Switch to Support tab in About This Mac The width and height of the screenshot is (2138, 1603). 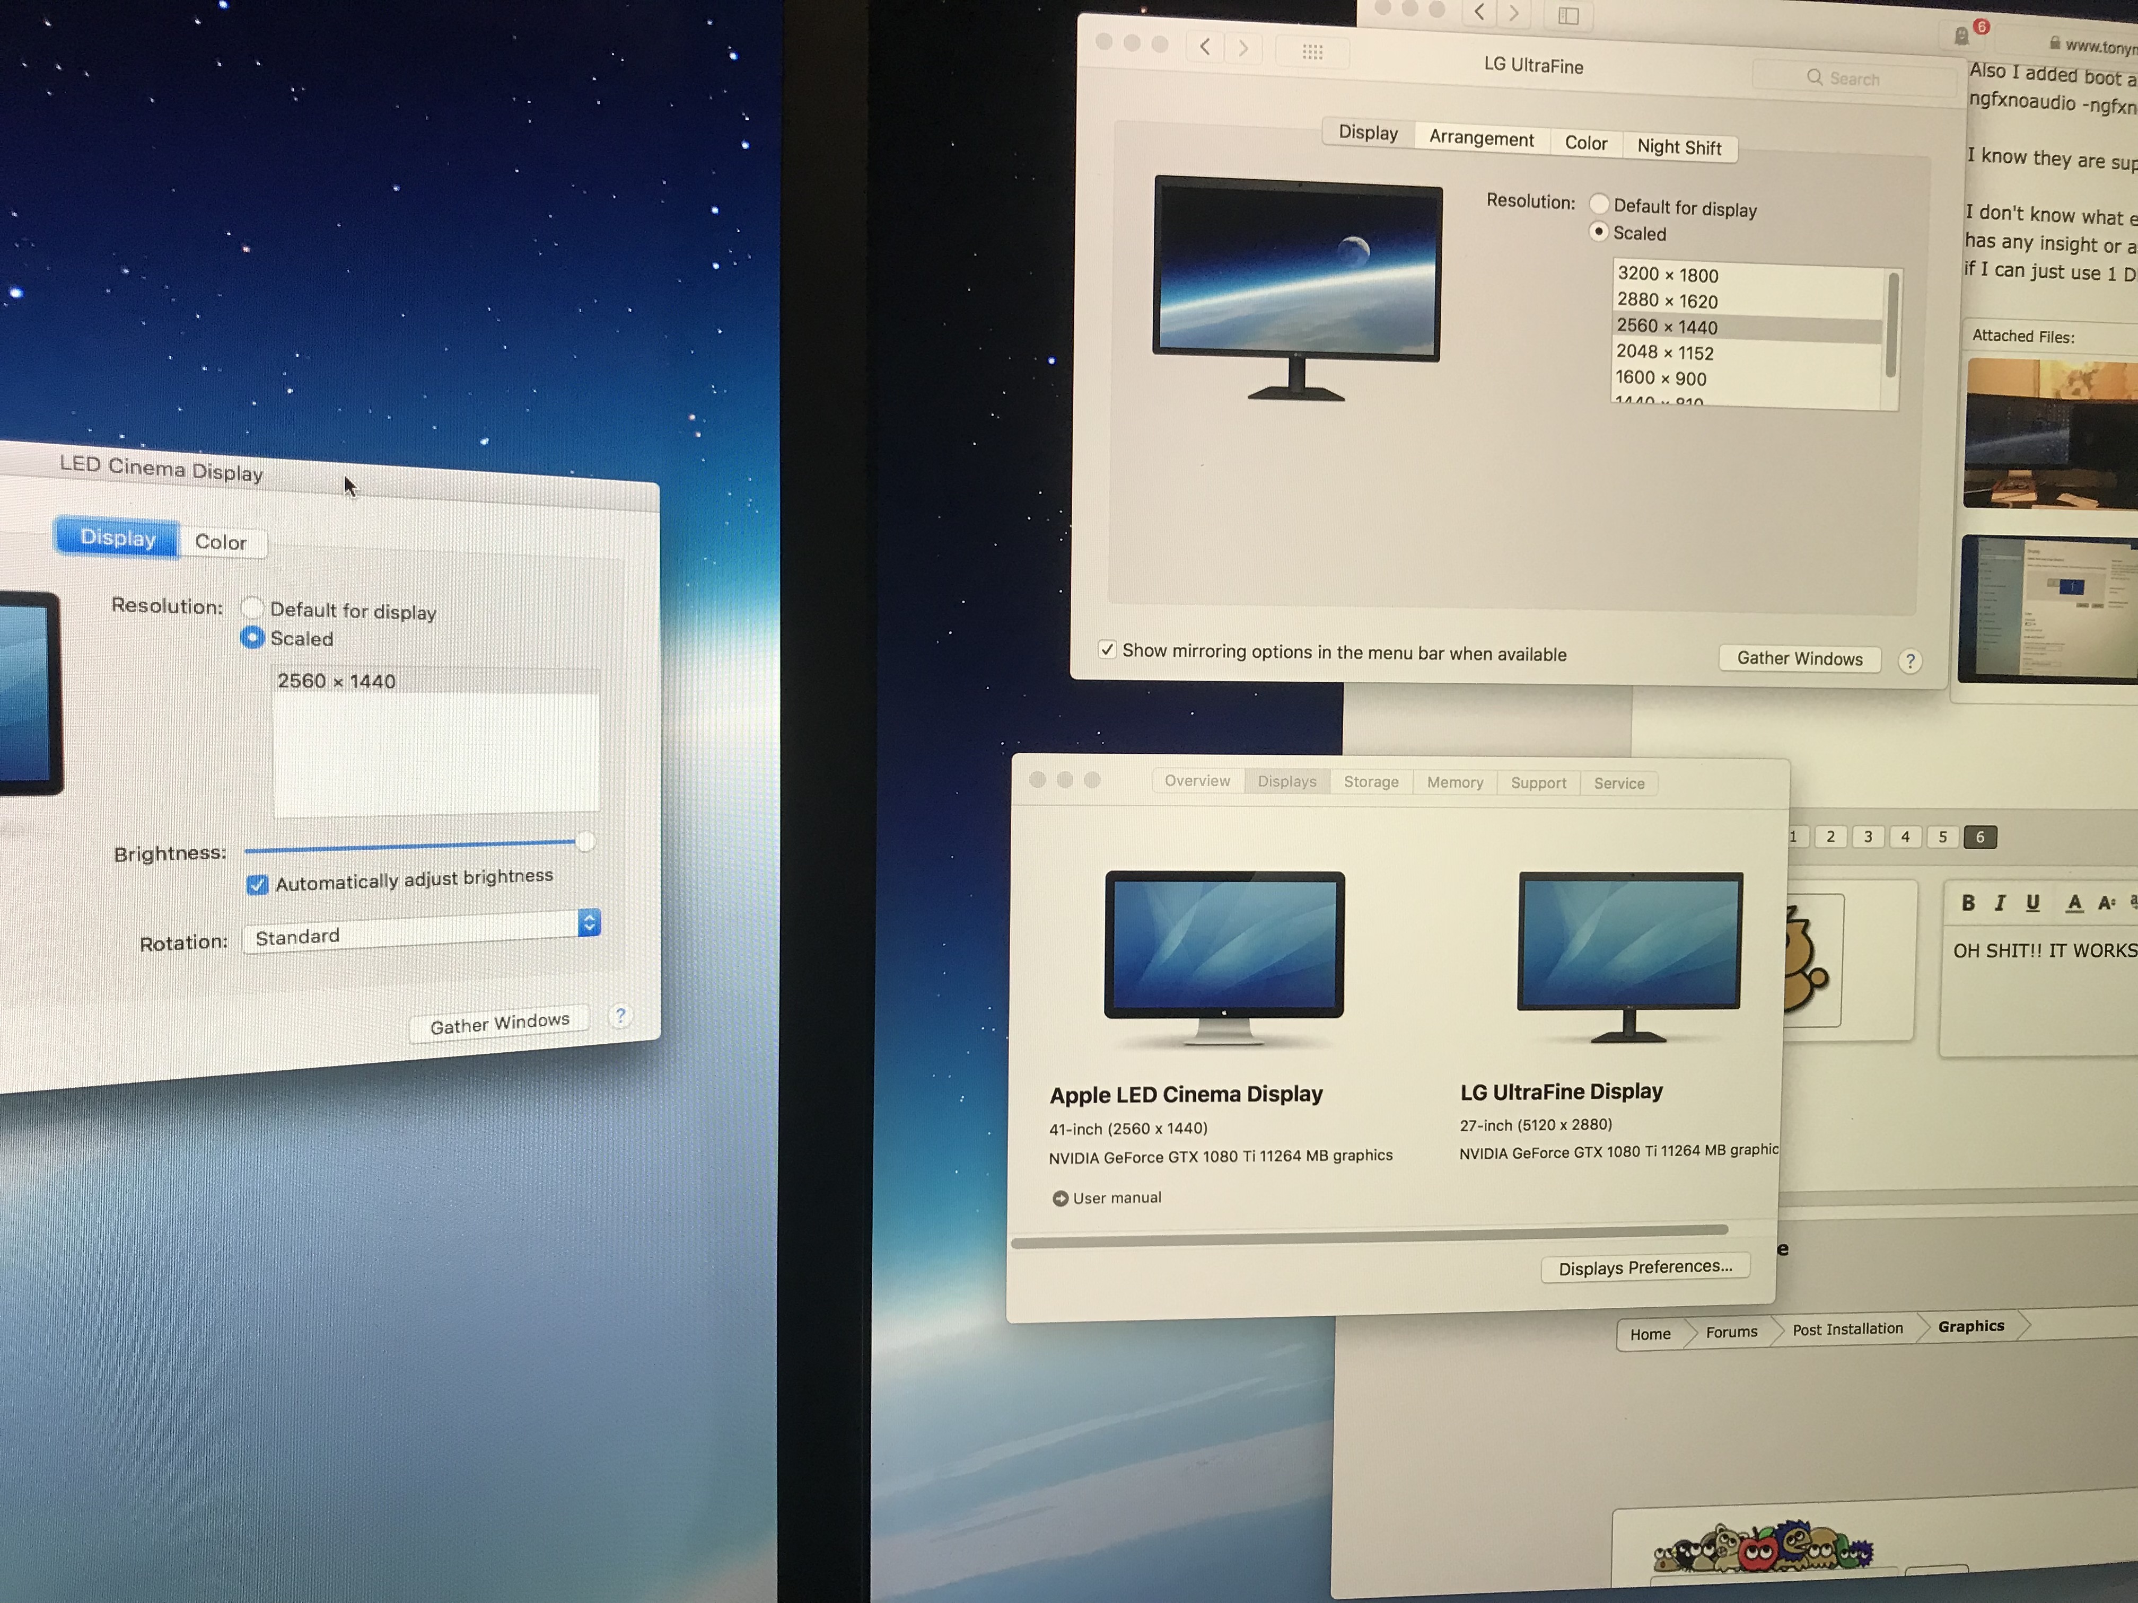1538,782
